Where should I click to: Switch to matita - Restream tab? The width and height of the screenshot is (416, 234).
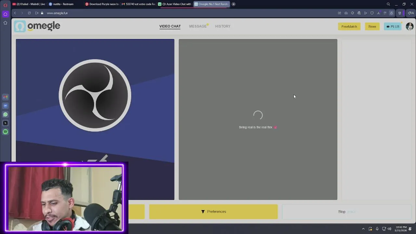[65, 4]
